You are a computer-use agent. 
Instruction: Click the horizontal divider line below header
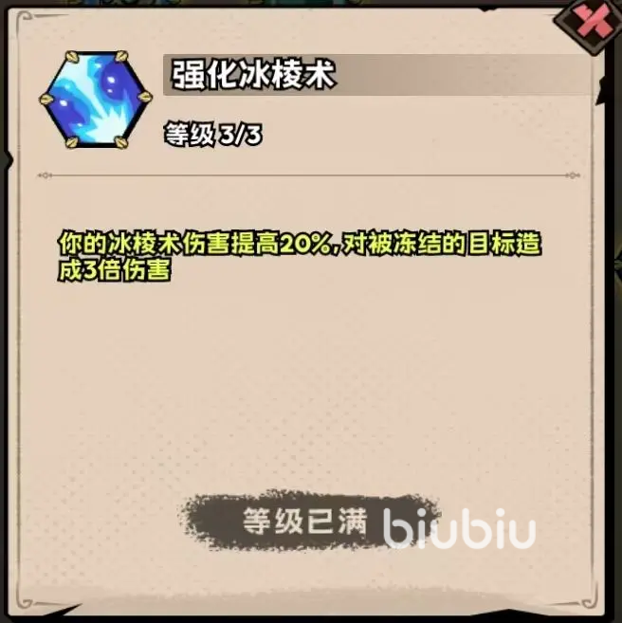click(308, 175)
